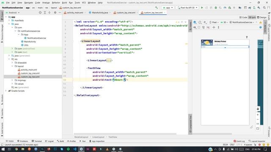Zoom in the design preview

(x=258, y=114)
